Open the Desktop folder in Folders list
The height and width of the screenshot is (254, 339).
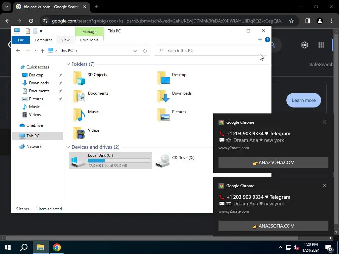tap(172, 78)
